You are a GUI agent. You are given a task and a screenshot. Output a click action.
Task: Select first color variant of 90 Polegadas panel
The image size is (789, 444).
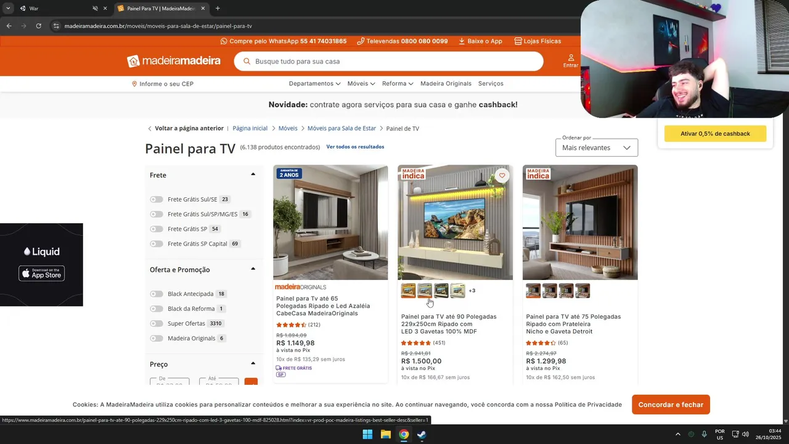coord(409,290)
